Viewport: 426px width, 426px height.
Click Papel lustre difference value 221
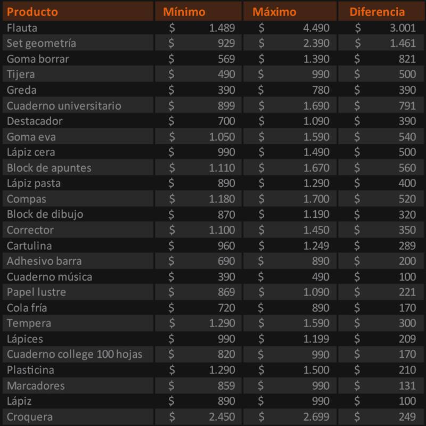(407, 292)
